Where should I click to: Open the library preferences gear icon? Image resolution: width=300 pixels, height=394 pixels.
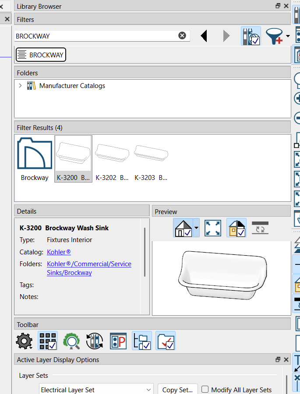pyautogui.click(x=24, y=341)
